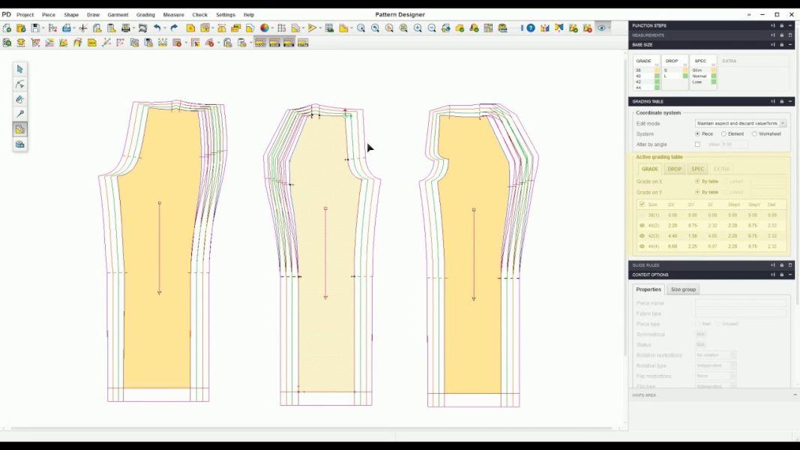Toggle the Size column header checkbox

point(642,204)
